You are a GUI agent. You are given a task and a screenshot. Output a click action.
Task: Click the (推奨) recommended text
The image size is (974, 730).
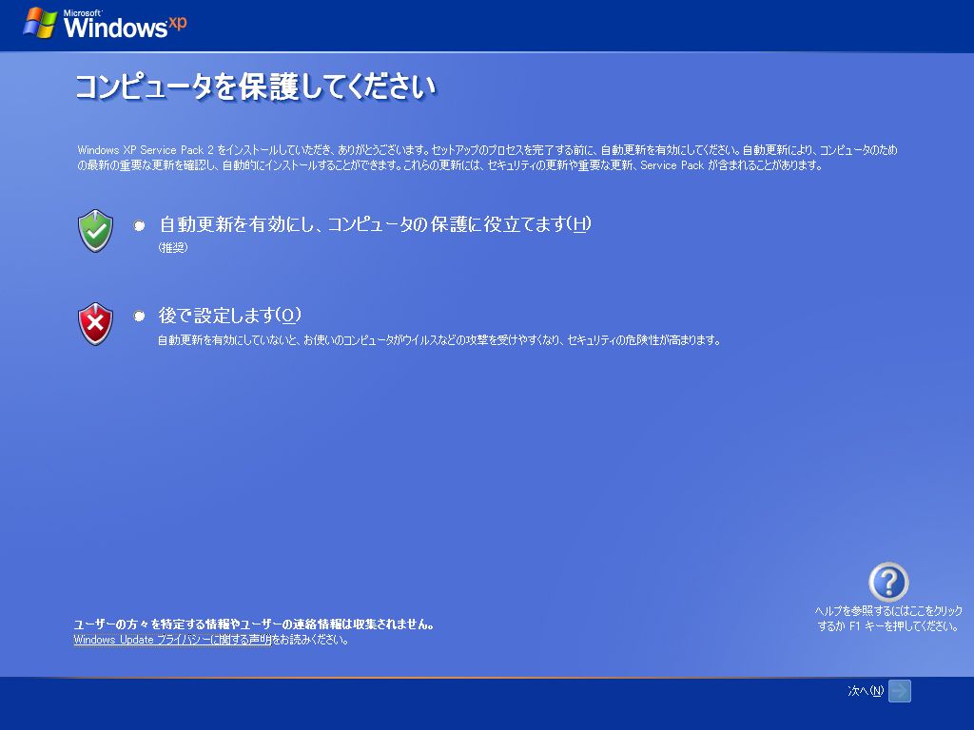(x=173, y=248)
